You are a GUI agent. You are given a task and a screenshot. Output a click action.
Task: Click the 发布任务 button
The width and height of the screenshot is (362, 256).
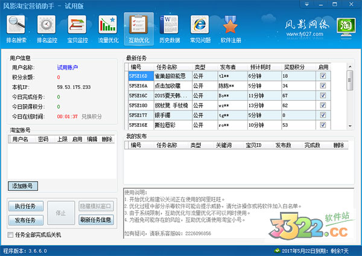pos(25,220)
